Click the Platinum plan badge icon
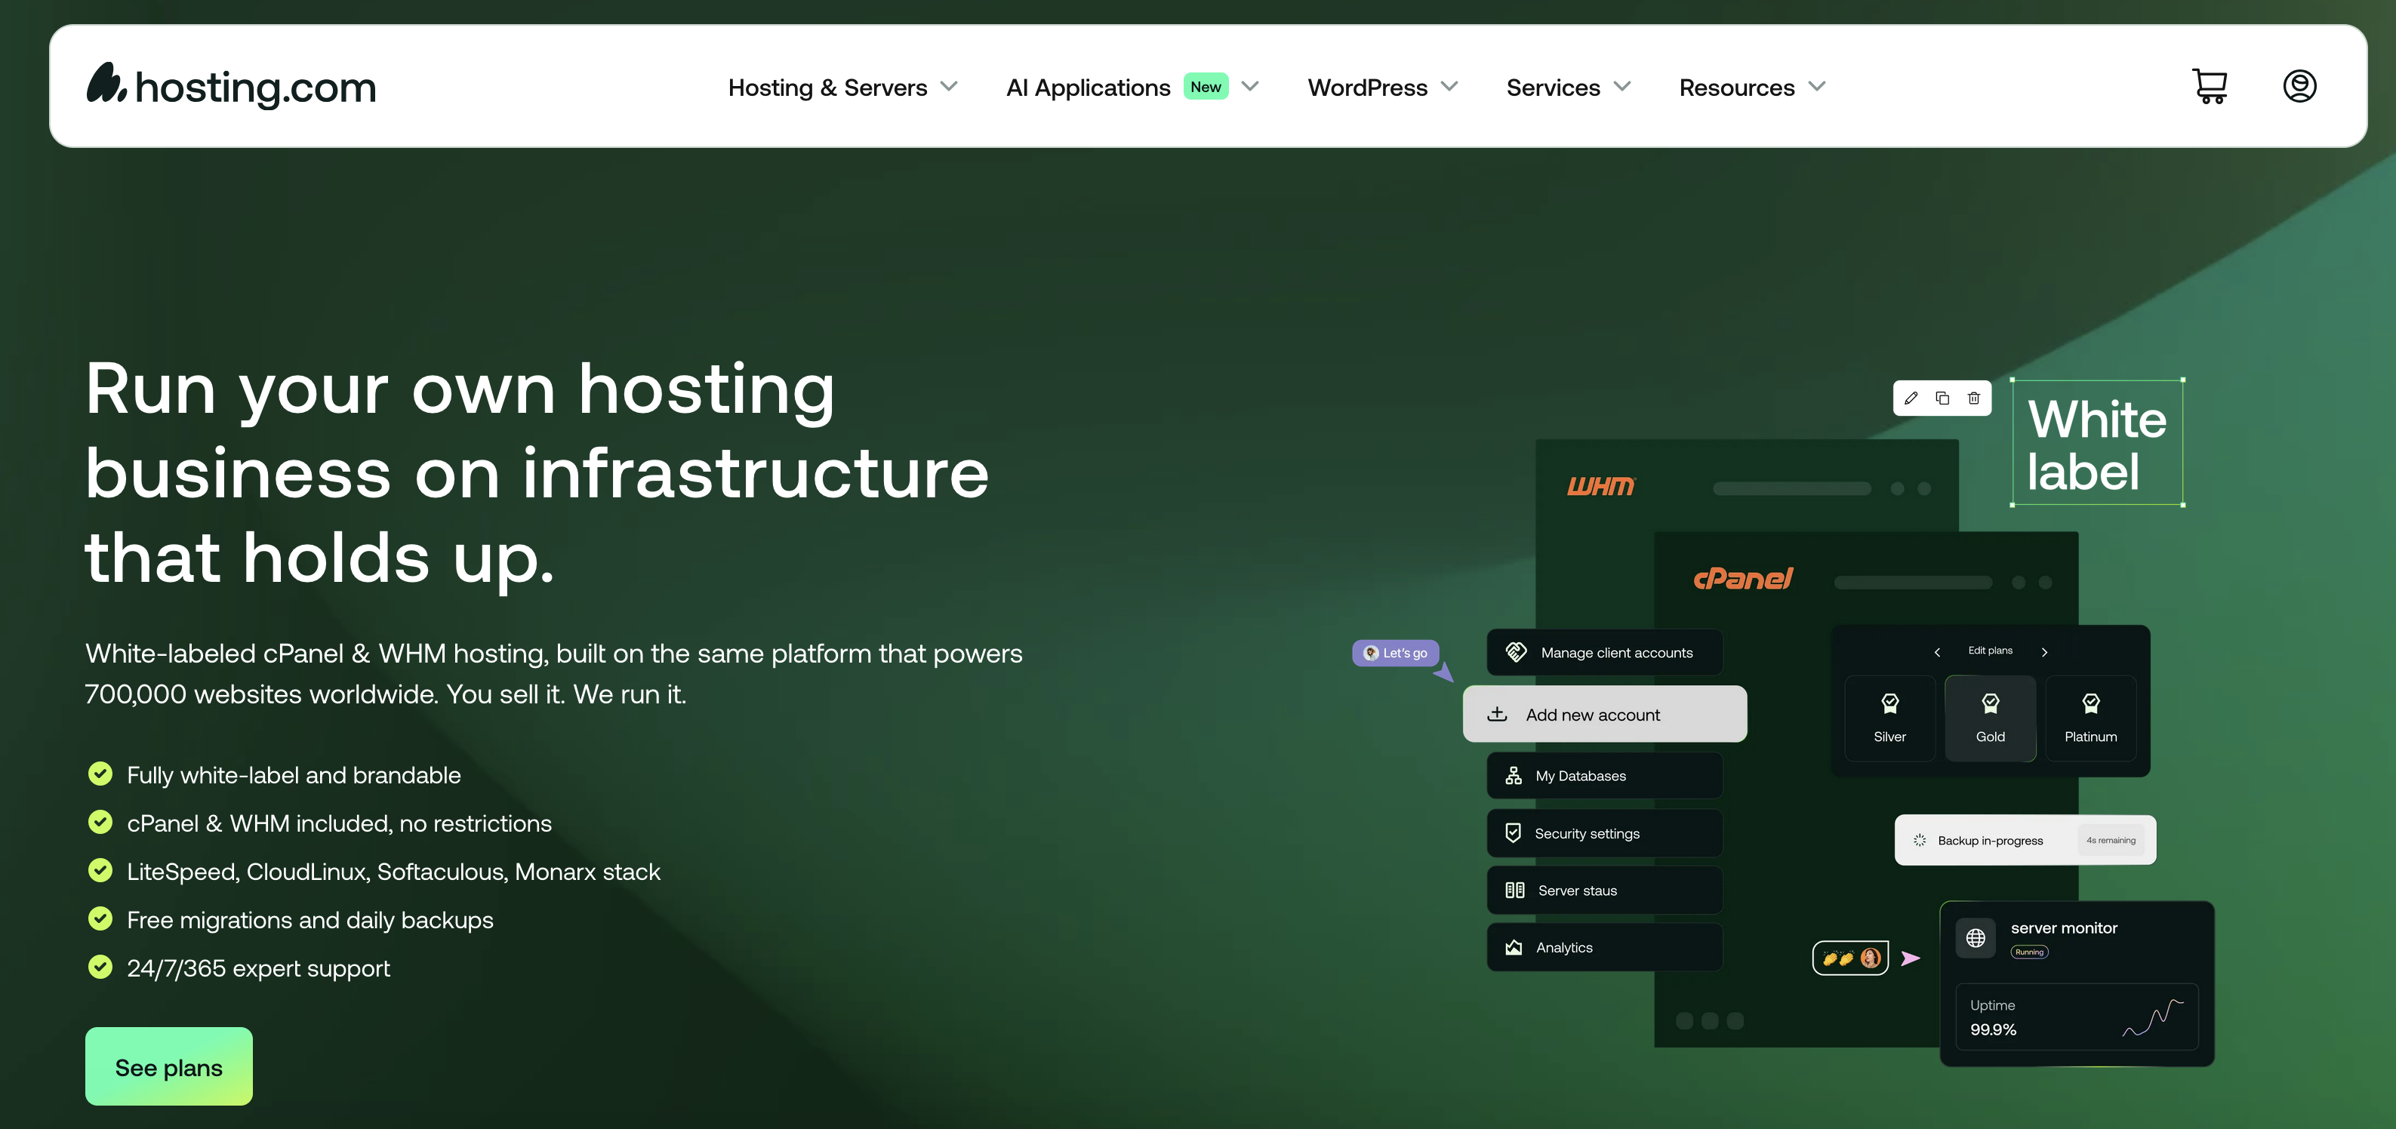 point(2090,704)
